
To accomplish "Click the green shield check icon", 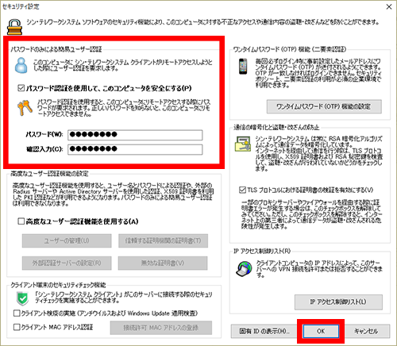I will pyautogui.click(x=22, y=298).
